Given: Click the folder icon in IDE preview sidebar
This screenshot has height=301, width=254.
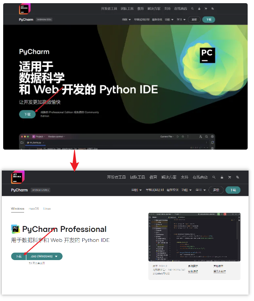Looking at the screenshot, I should (22, 142).
